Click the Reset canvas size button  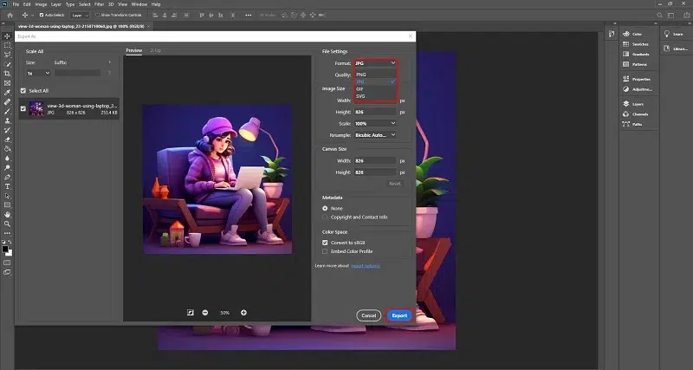pyautogui.click(x=395, y=184)
